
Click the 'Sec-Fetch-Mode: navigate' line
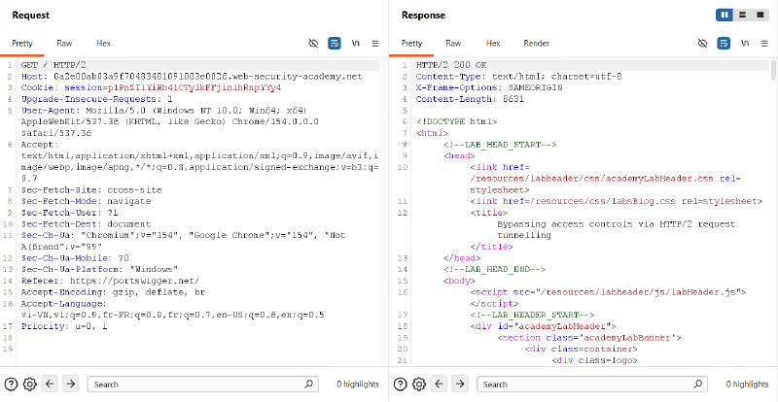(86, 201)
